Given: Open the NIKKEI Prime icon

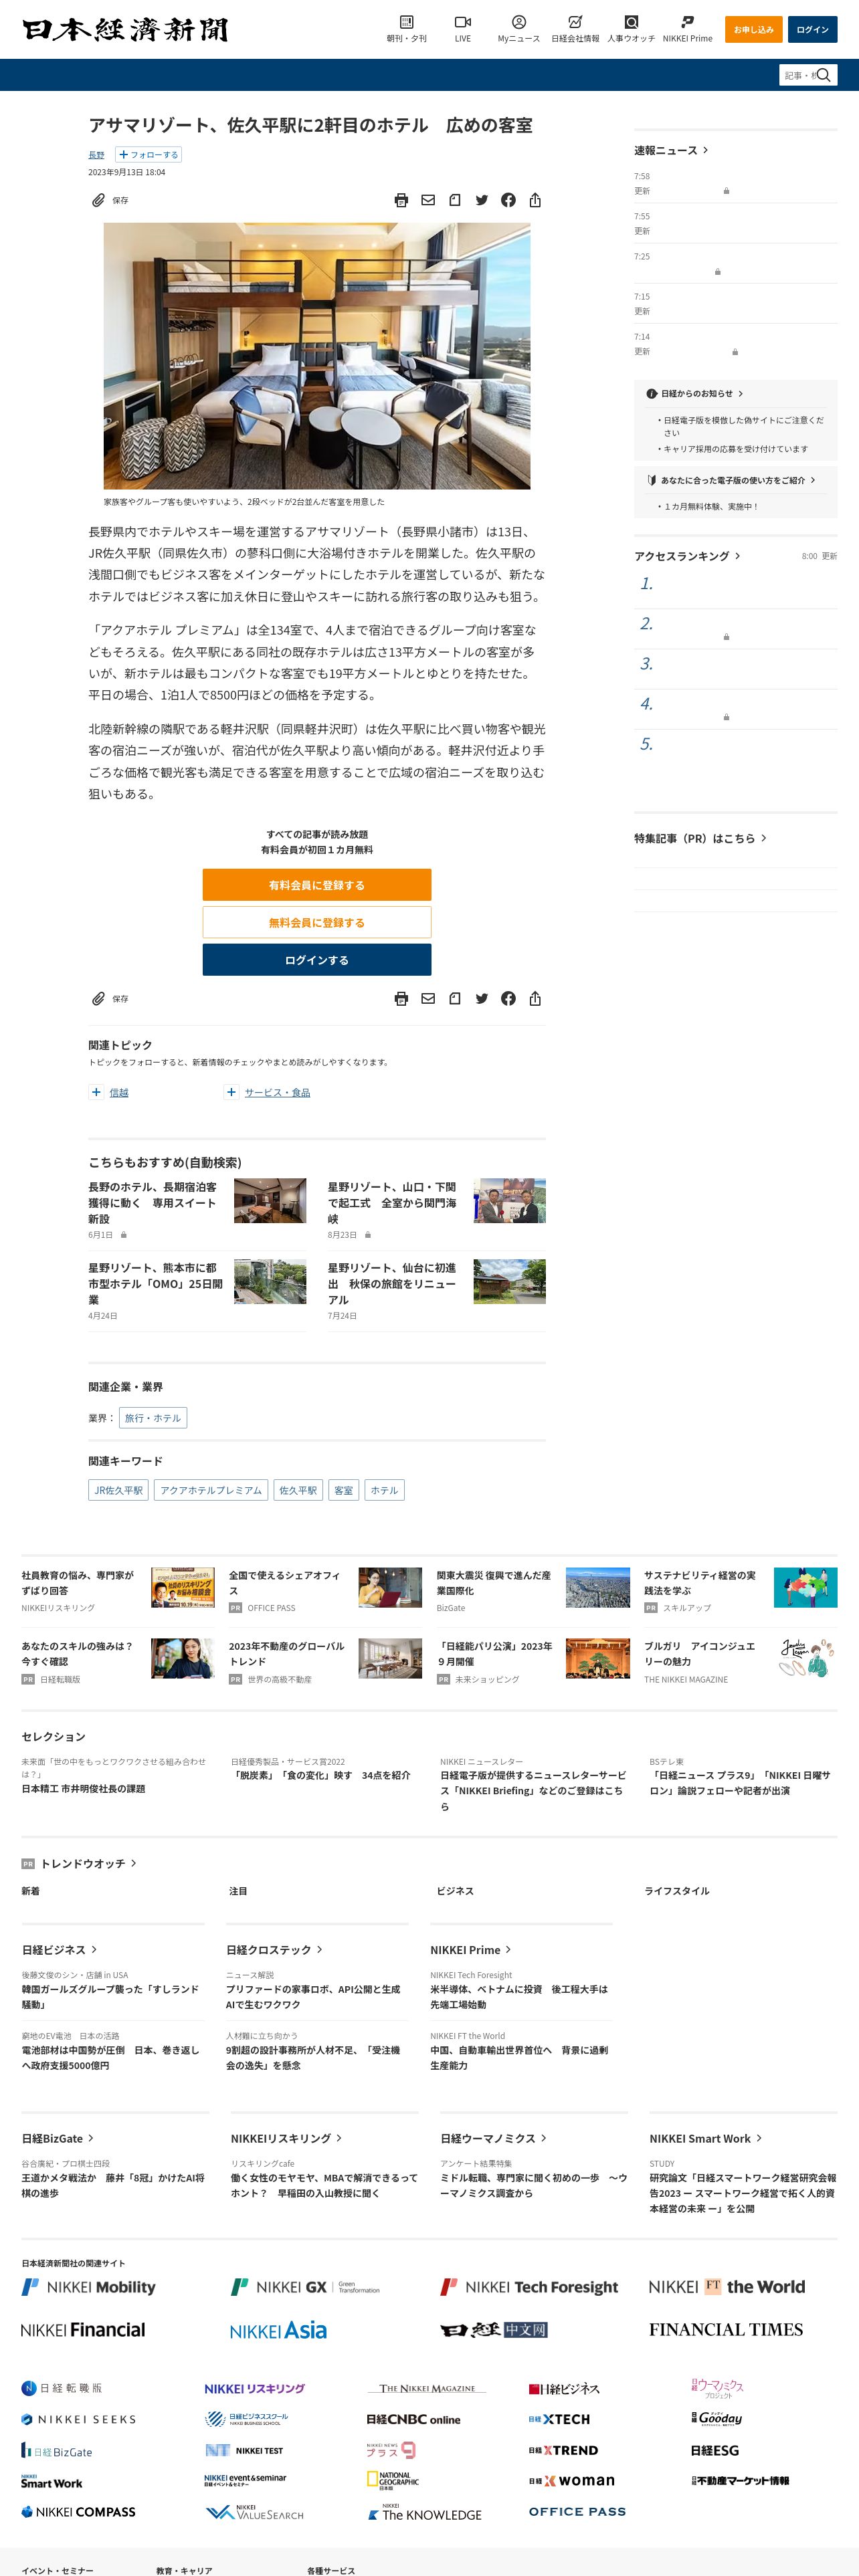Looking at the screenshot, I should (x=687, y=22).
